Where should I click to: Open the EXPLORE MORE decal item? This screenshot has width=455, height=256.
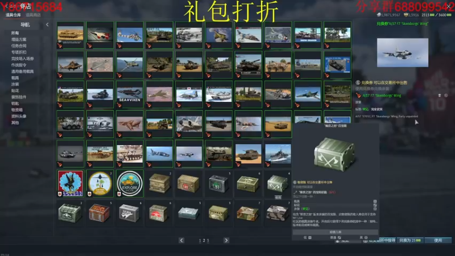130,183
